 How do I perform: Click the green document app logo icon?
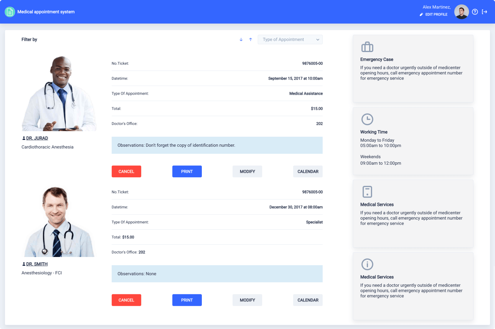[10, 12]
